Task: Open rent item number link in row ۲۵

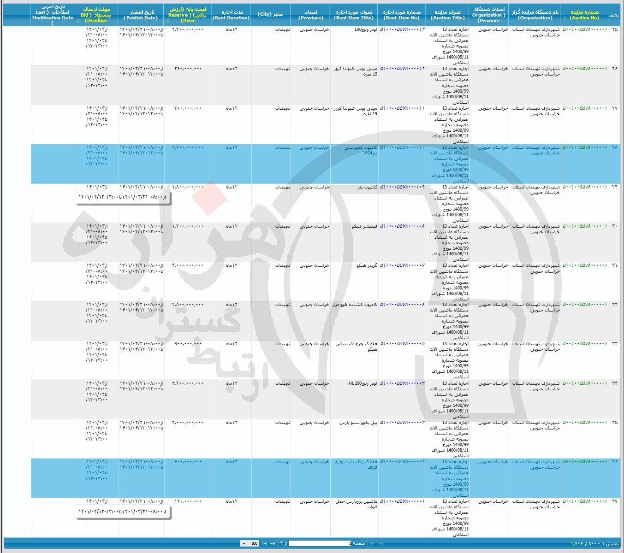Action: 402,29
